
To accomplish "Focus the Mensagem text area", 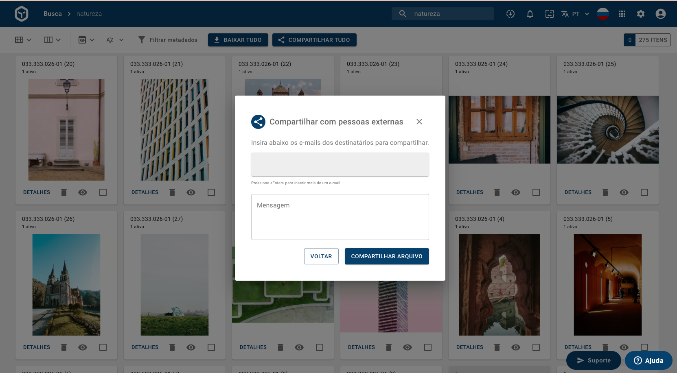I will click(340, 217).
